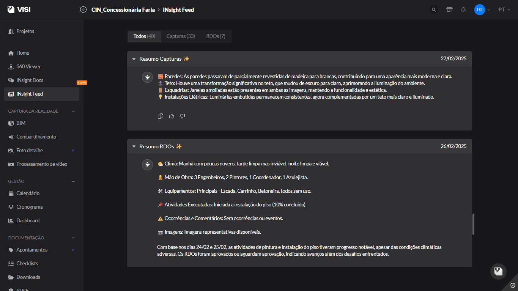
Task: Give thumbs down to the Capturas summary
Action: [182, 116]
